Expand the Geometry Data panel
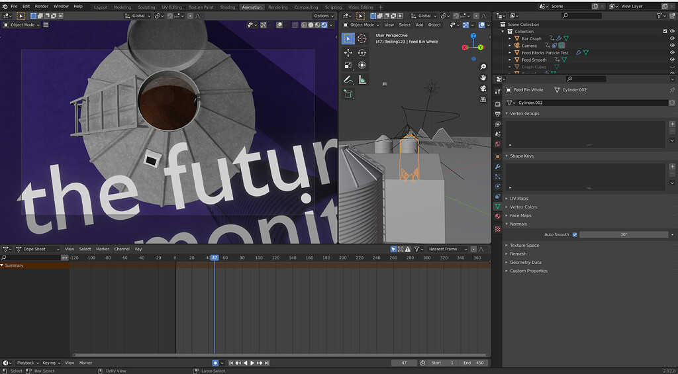This screenshot has height=374, width=678. point(525,262)
